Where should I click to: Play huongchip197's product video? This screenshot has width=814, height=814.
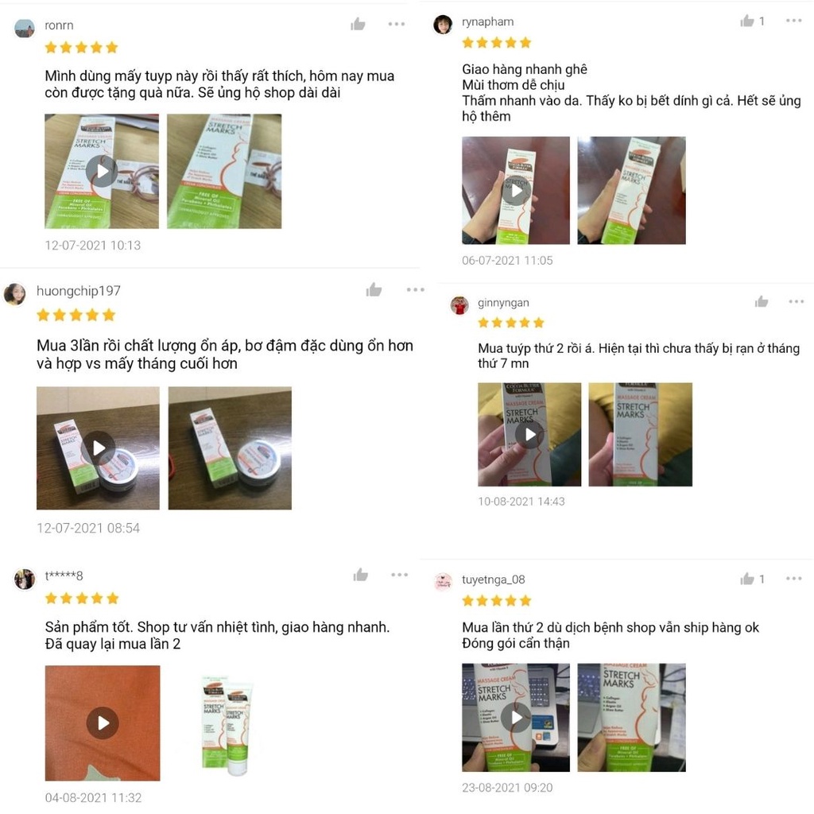[98, 448]
